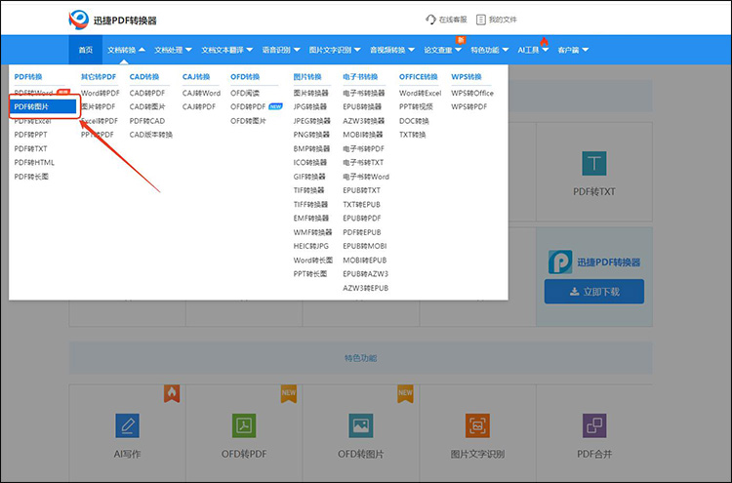Click the 立即下载 download button
The image size is (732, 483).
(x=593, y=292)
